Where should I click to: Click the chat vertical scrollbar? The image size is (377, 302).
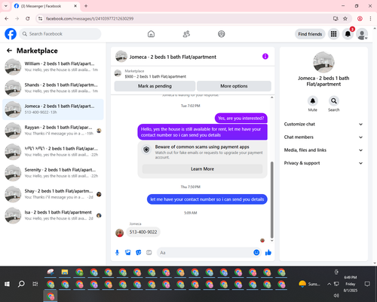(x=271, y=200)
